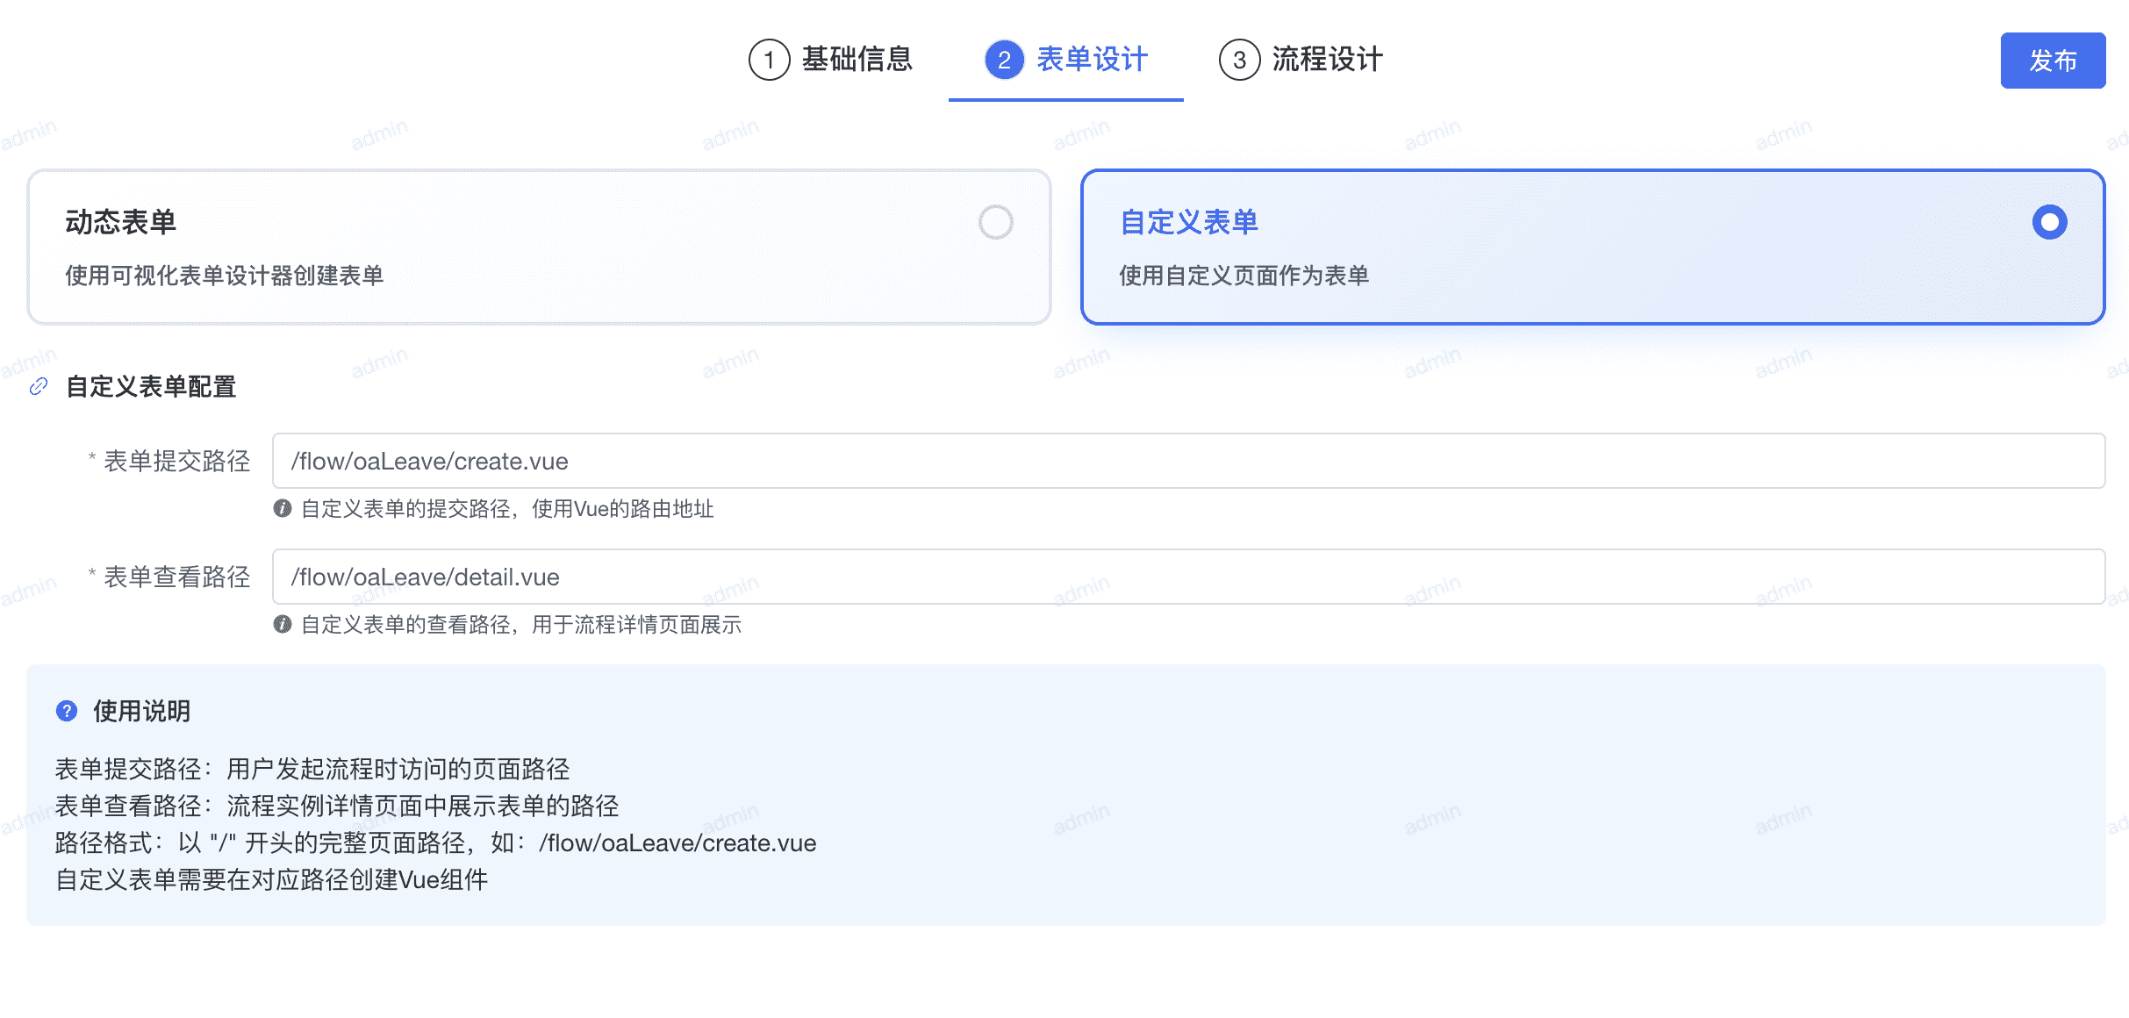Open the 流程设计 step tab
Image resolution: width=2129 pixels, height=1018 pixels.
click(1327, 60)
